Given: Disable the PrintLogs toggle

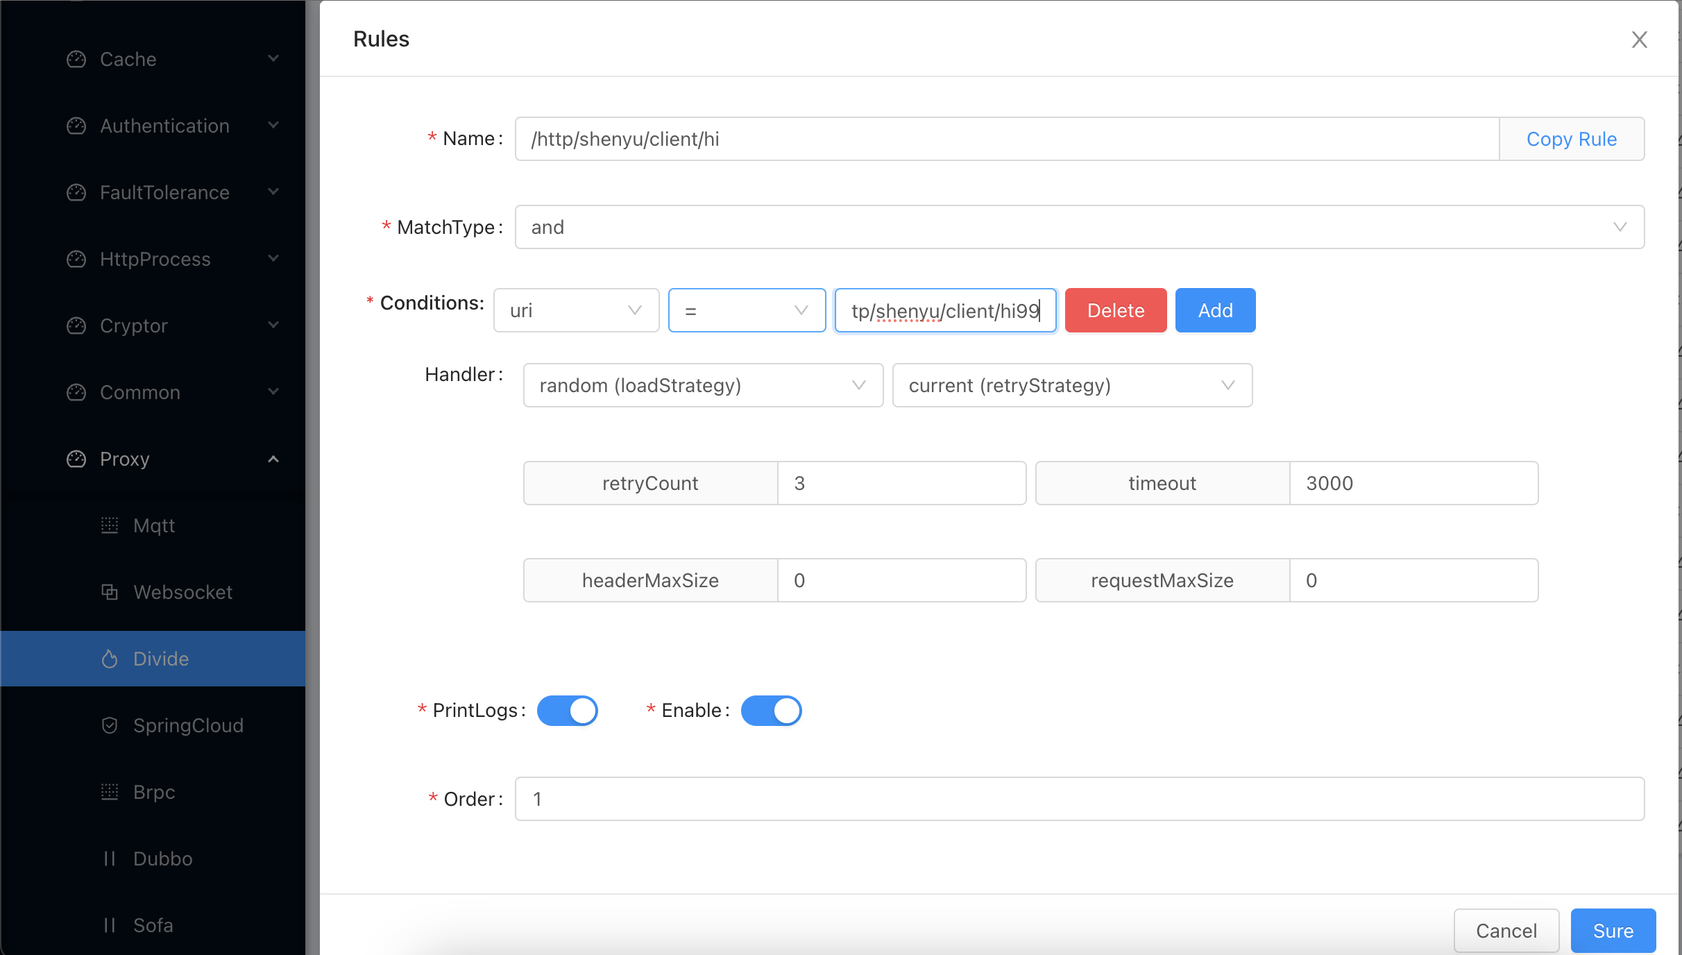Looking at the screenshot, I should (568, 710).
